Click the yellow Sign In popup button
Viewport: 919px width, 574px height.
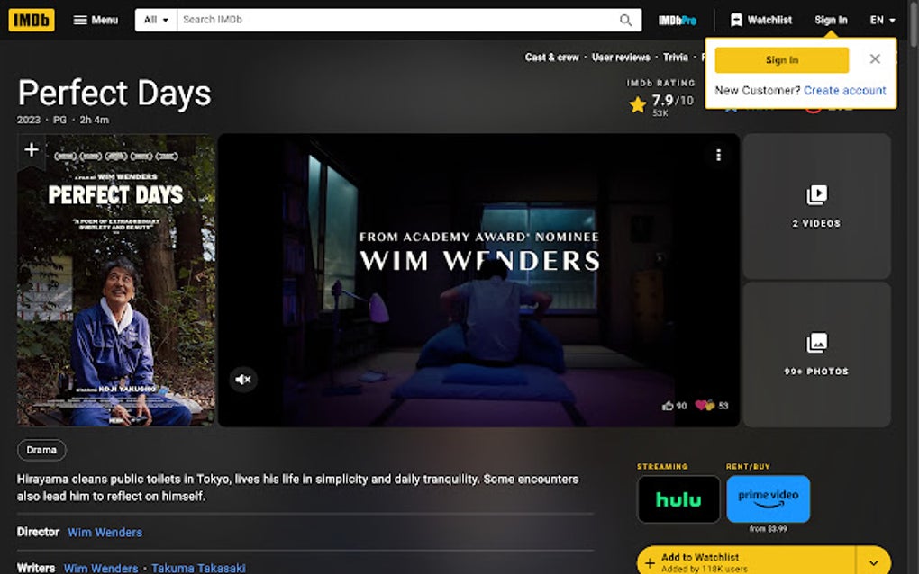pyautogui.click(x=781, y=60)
